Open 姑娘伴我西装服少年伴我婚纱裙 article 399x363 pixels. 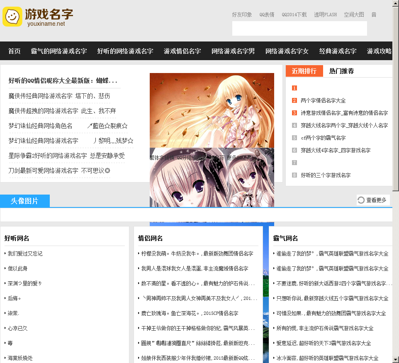click(198, 358)
